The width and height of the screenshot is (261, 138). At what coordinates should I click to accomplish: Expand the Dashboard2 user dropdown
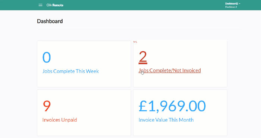[233, 4]
